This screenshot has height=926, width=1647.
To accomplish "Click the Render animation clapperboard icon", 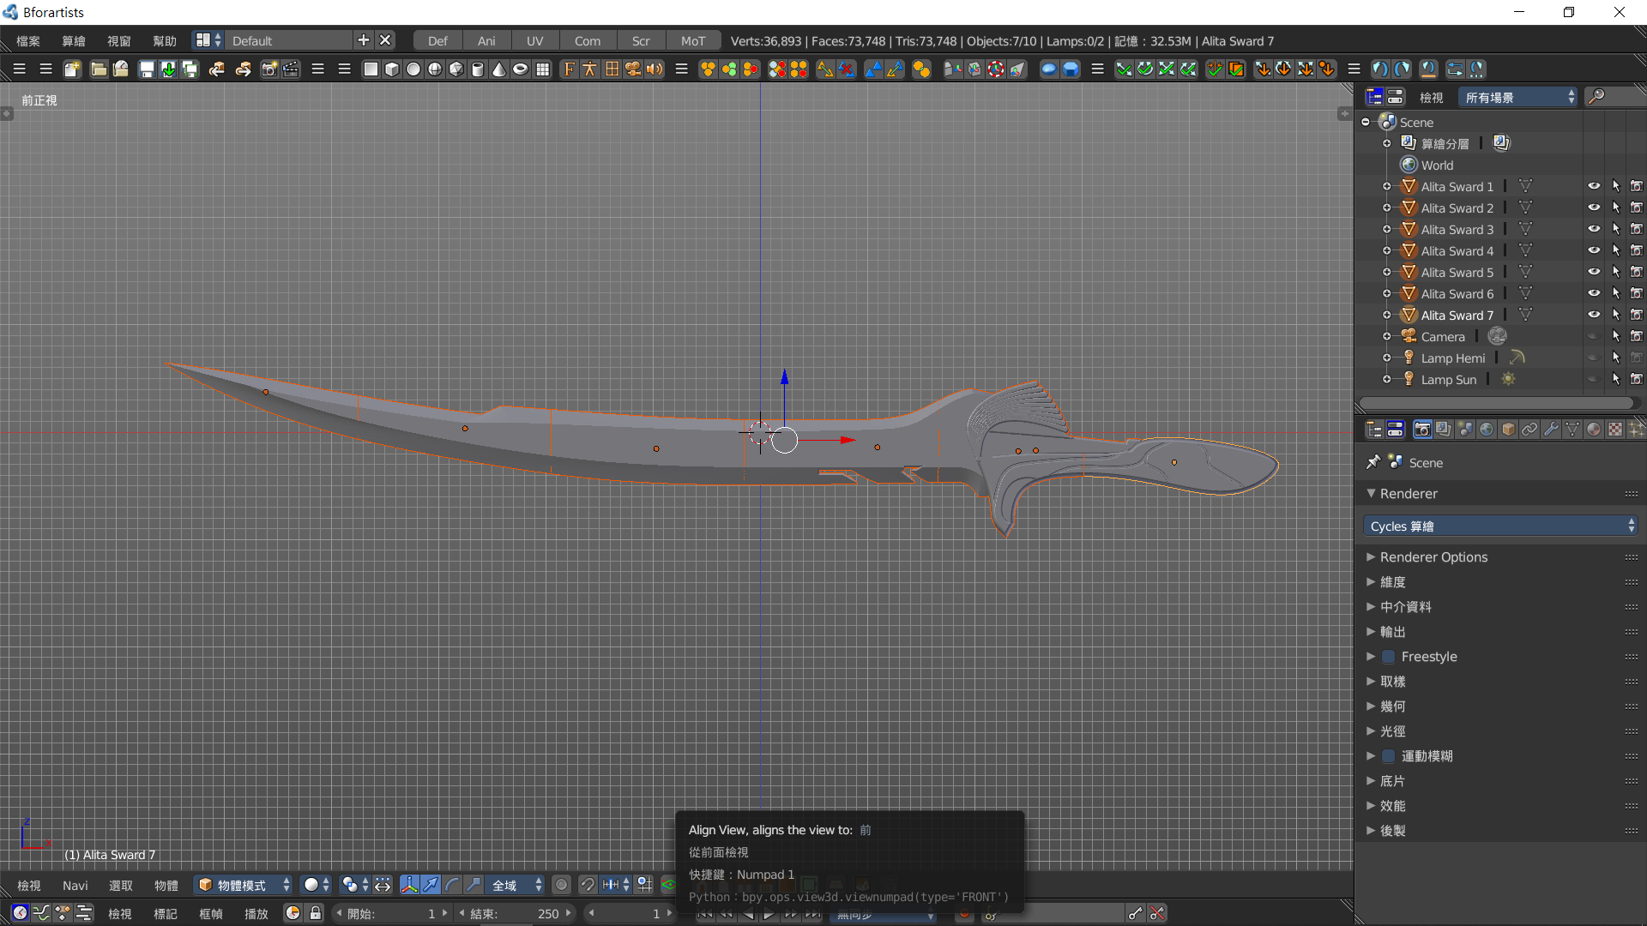I will 291,69.
